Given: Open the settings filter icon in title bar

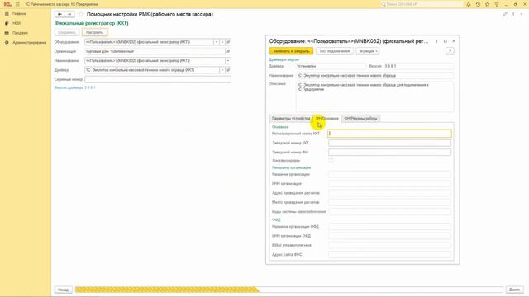Looking at the screenshot, I should (497, 4).
